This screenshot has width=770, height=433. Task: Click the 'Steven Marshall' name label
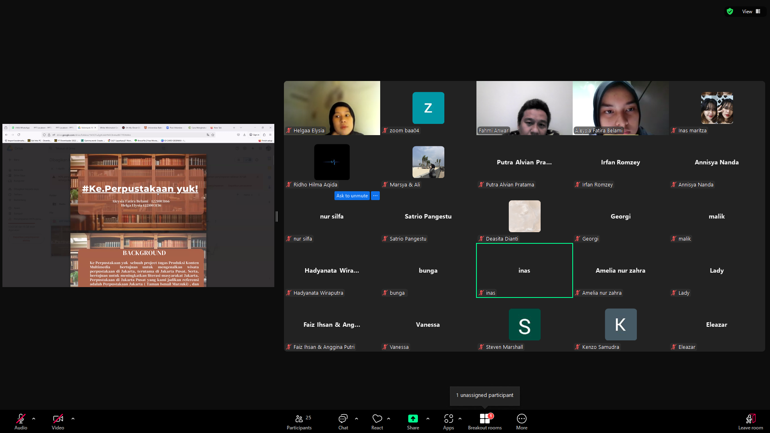click(505, 347)
